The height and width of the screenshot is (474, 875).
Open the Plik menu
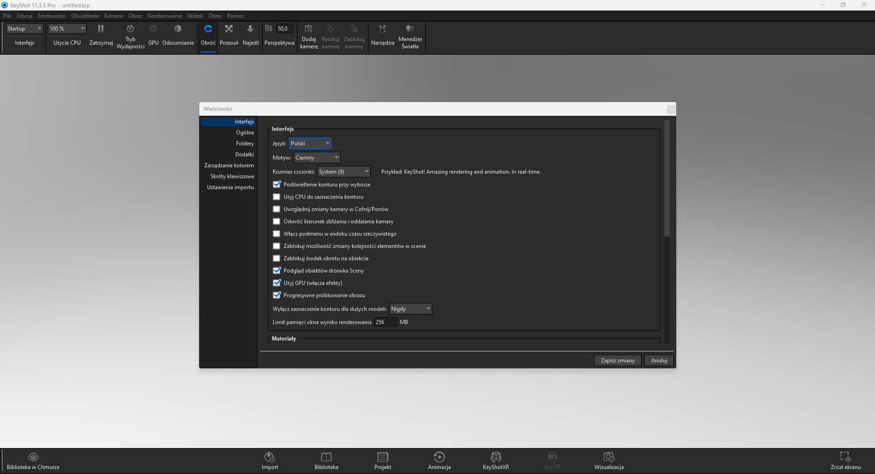point(7,16)
